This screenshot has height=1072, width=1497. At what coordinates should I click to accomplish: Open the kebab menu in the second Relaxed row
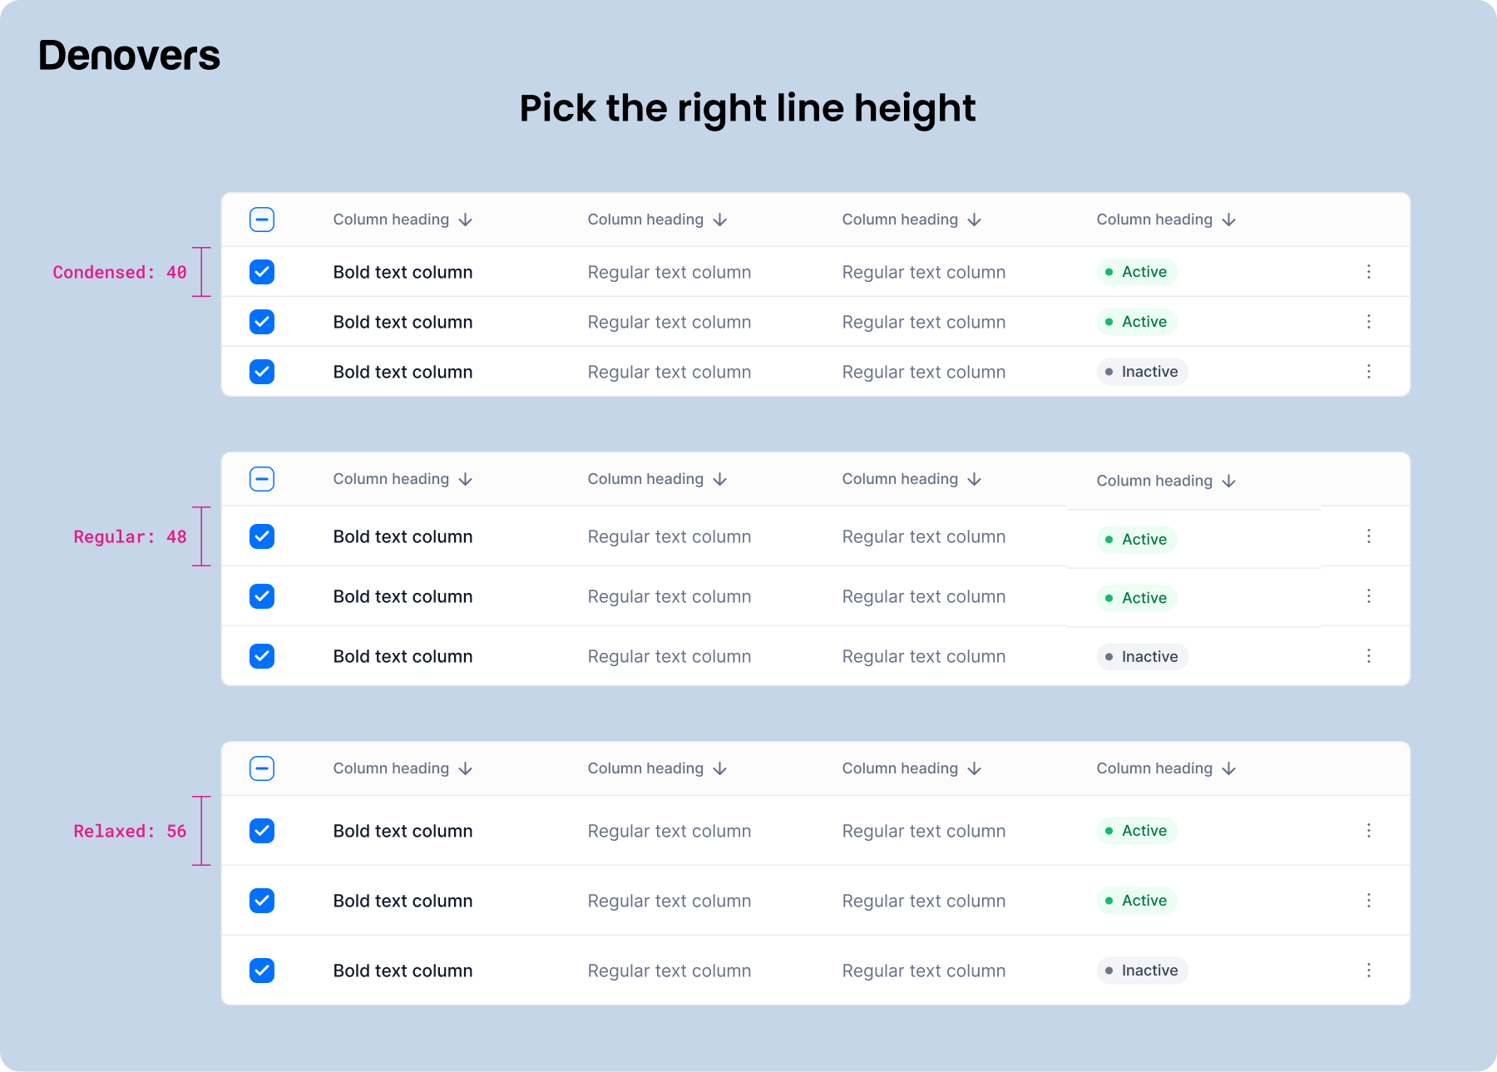1368,901
